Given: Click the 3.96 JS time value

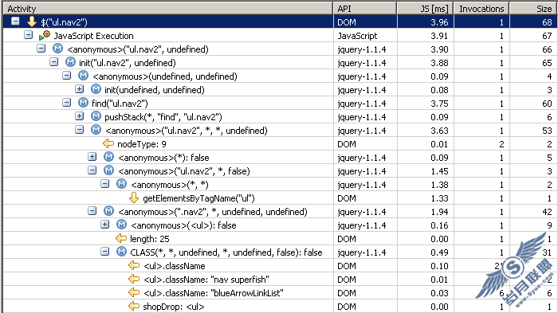Looking at the screenshot, I should pyautogui.click(x=439, y=22).
